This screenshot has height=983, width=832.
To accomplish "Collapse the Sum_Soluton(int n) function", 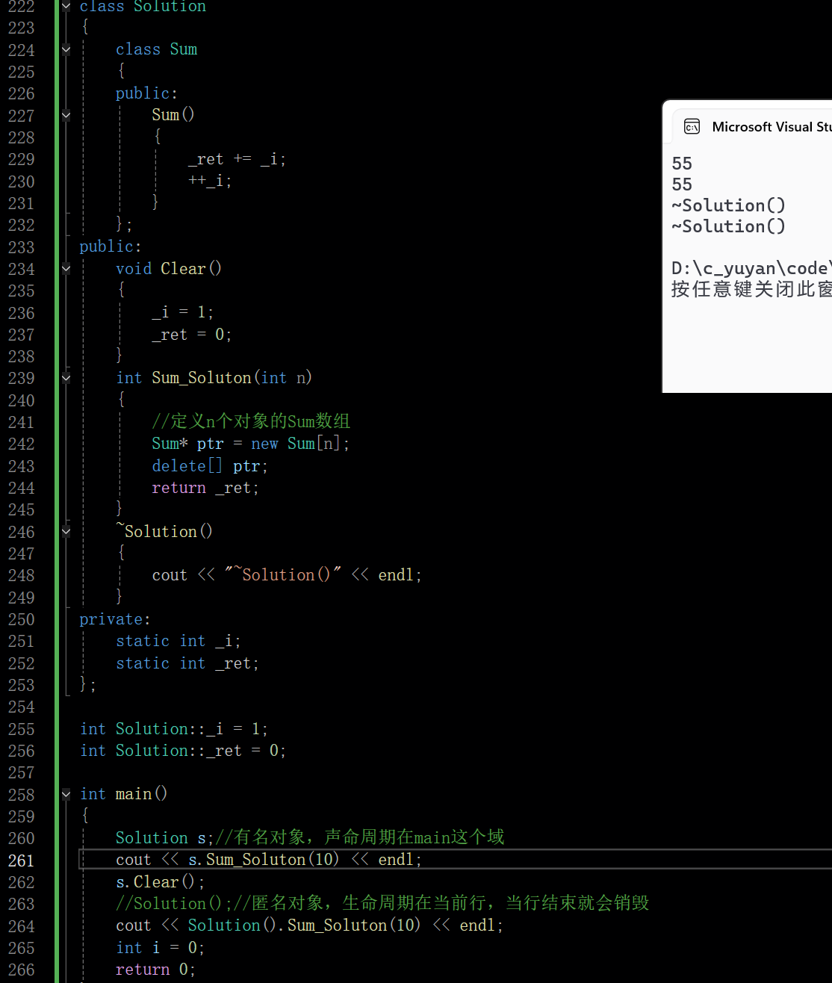I will pyautogui.click(x=66, y=378).
